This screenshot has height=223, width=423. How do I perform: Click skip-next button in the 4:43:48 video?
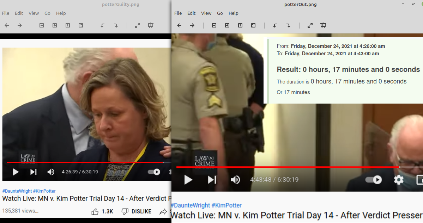pos(212,180)
